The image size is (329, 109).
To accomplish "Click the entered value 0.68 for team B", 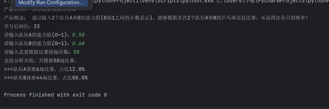I will 78,44.
